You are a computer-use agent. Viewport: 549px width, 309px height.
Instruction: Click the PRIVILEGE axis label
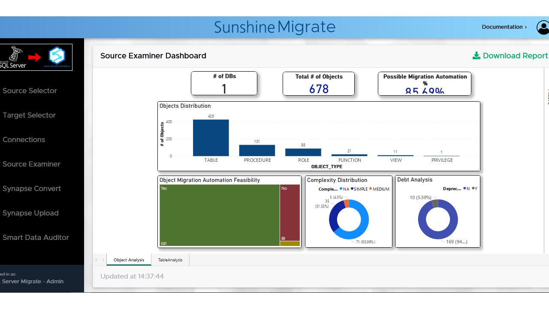[x=442, y=160]
